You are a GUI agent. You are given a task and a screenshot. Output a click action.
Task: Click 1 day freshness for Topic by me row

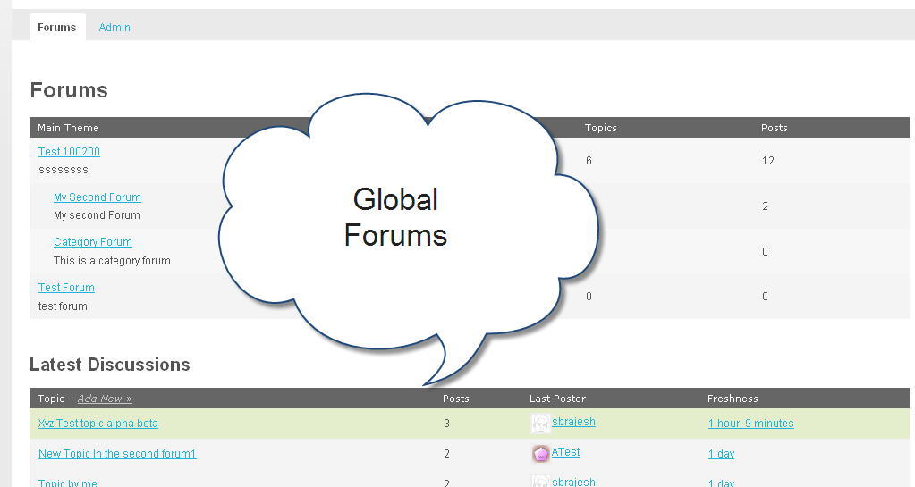pos(721,483)
